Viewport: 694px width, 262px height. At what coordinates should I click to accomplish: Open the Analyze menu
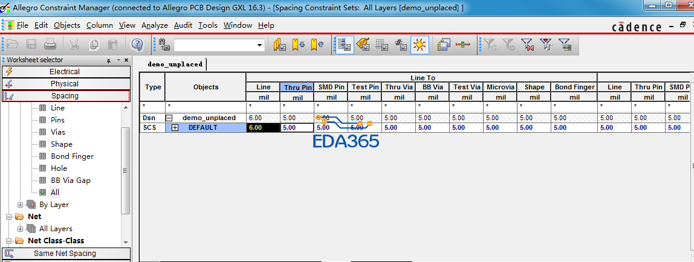(x=155, y=25)
